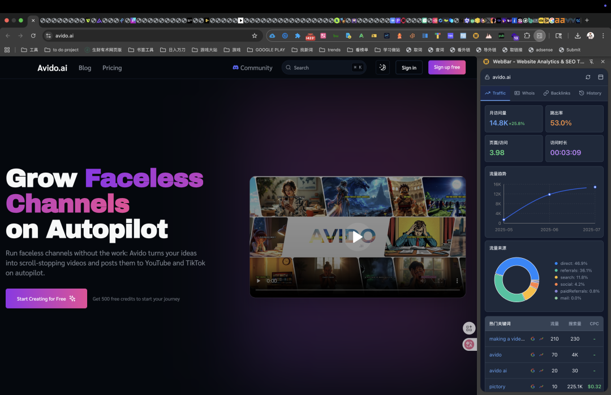Open the 看榜单 bookmarks folder

click(x=358, y=50)
